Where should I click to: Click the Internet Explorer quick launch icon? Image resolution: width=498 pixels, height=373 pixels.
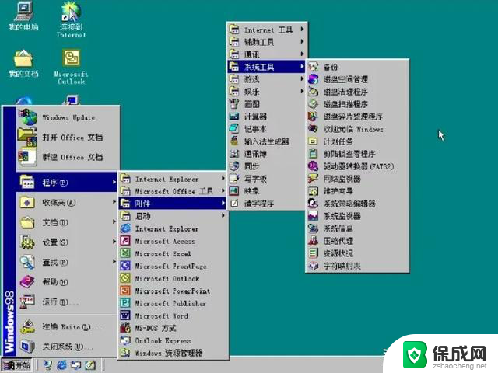(x=61, y=365)
